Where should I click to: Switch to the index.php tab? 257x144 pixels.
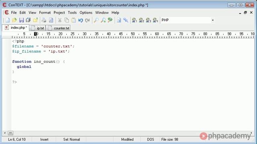point(16,28)
